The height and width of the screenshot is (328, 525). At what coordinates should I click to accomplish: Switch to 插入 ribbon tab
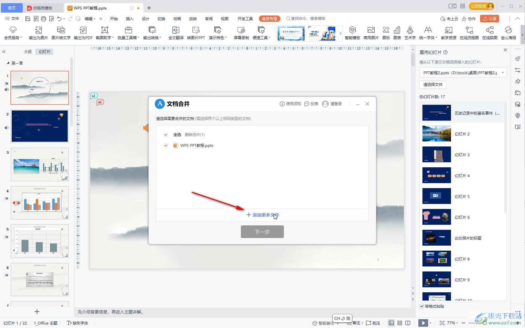(130, 19)
